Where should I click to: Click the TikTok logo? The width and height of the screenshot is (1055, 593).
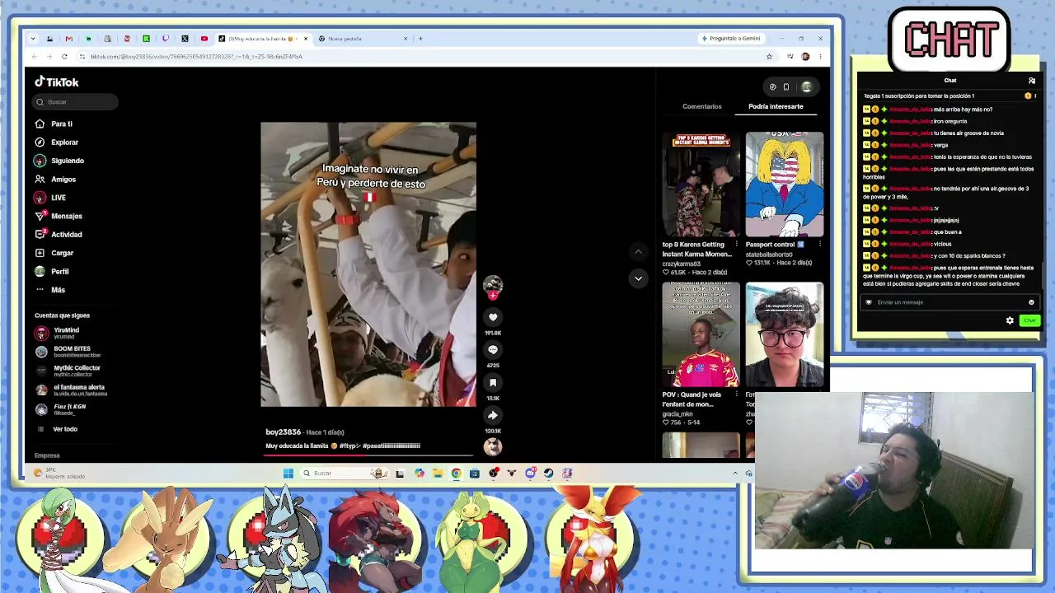point(57,82)
